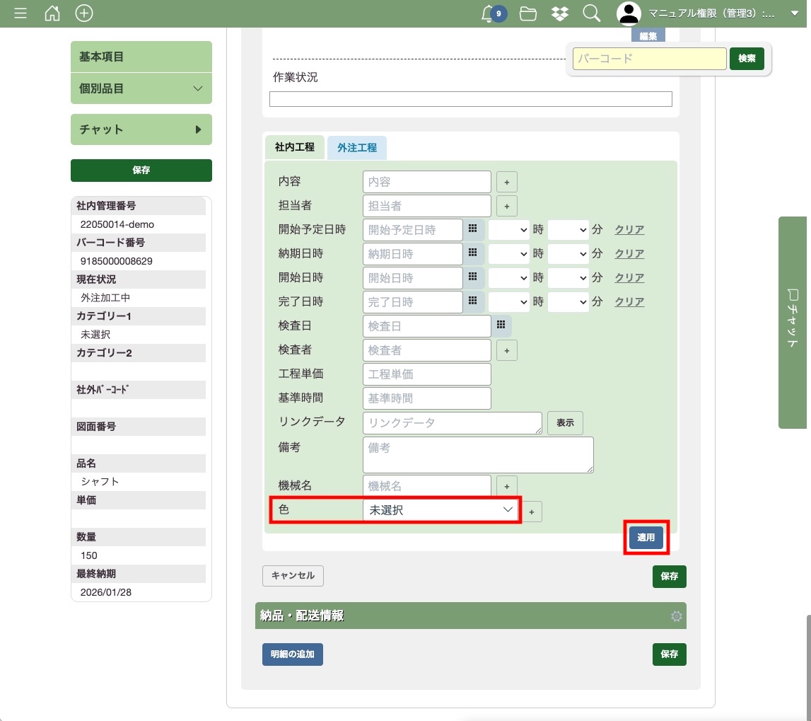Viewport: 811px width, 721px height.
Task: Open search with magnifier icon
Action: click(x=591, y=13)
